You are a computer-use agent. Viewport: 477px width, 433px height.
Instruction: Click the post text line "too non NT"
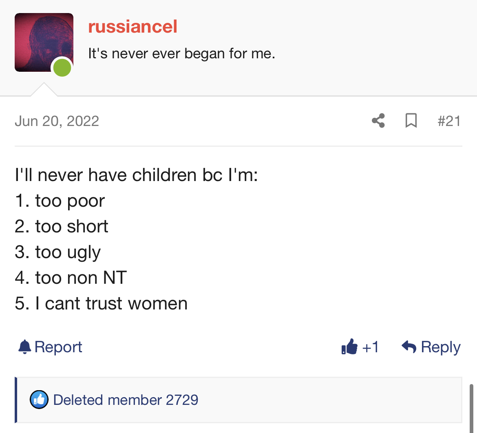tap(81, 278)
